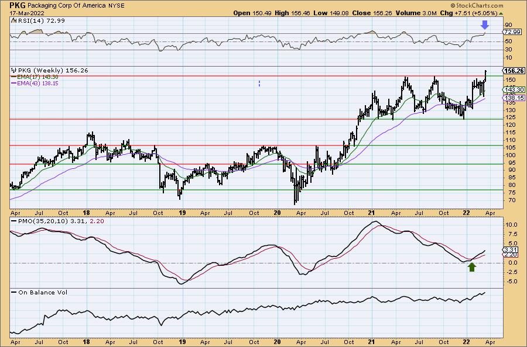
Task: Click the bar icon before PKG (Weekly)
Action: tap(14, 71)
